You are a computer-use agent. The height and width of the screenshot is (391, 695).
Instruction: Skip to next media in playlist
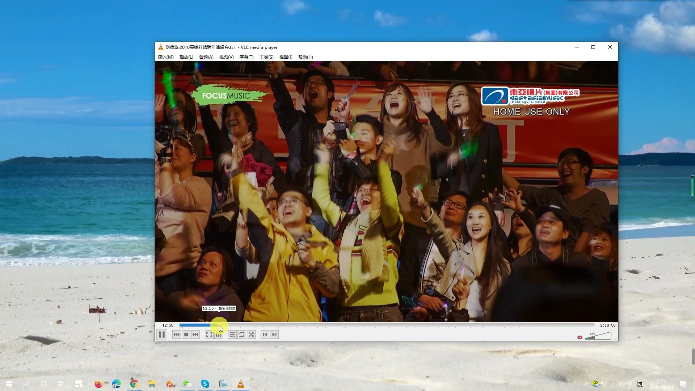[195, 335]
